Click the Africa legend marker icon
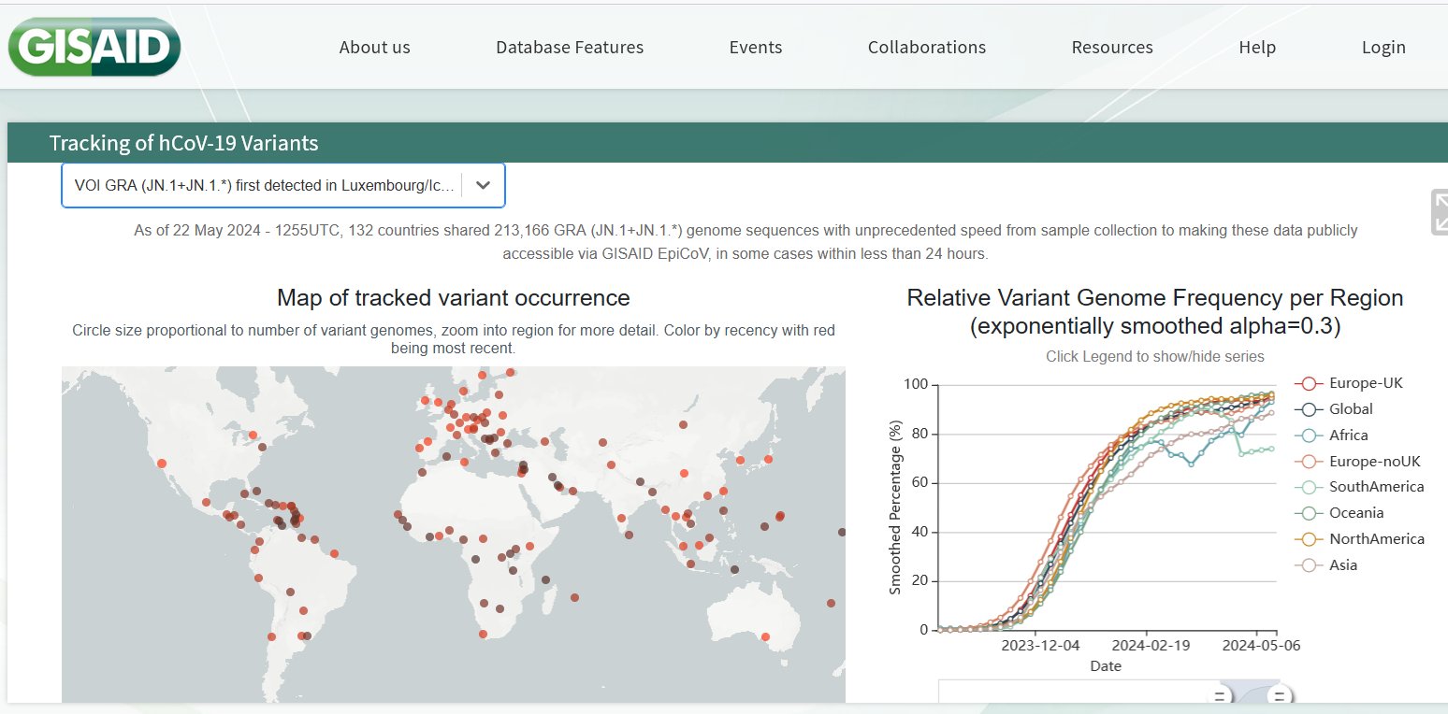Screen dimensions: 1448x714 click(1309, 436)
